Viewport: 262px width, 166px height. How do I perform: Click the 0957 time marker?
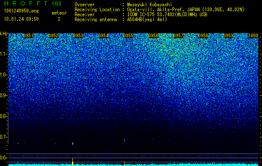tap(178, 36)
